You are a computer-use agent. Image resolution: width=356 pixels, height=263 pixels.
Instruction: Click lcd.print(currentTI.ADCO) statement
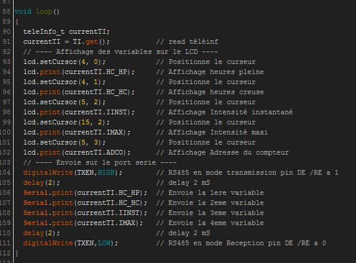76,152
